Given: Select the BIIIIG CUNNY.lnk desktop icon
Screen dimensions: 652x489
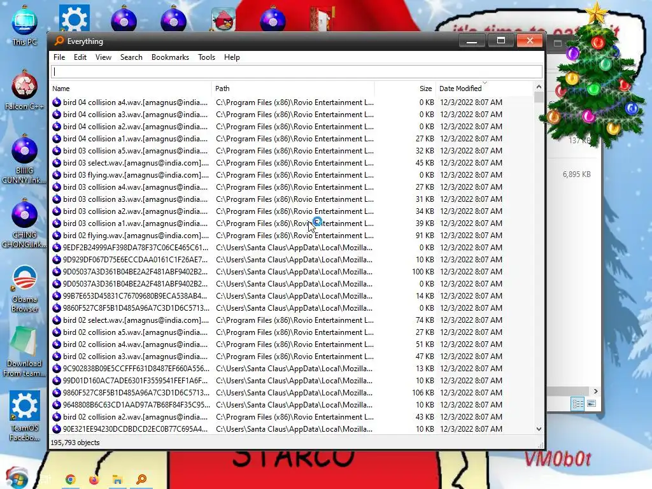Looking at the screenshot, I should [25, 159].
